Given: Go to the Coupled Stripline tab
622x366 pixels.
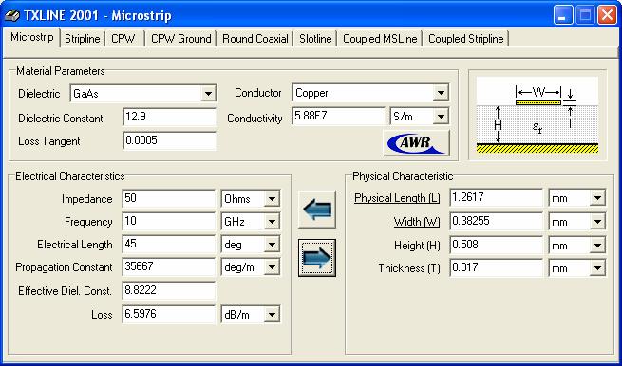Looking at the screenshot, I should pyautogui.click(x=465, y=39).
